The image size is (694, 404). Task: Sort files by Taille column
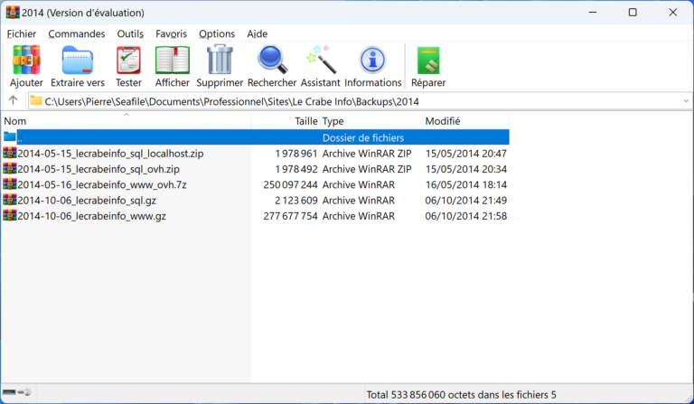305,120
